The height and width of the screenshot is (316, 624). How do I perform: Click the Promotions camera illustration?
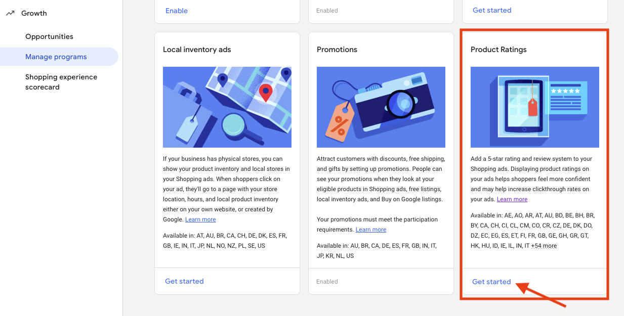pyautogui.click(x=381, y=107)
